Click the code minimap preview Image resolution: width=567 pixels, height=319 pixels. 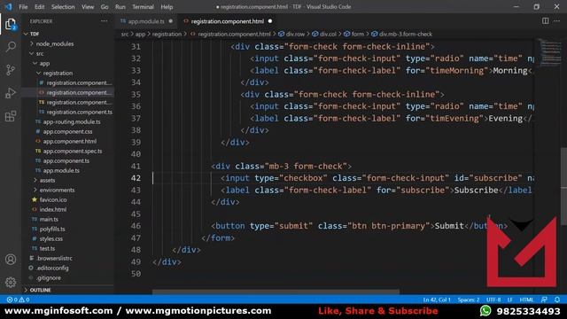[551, 53]
